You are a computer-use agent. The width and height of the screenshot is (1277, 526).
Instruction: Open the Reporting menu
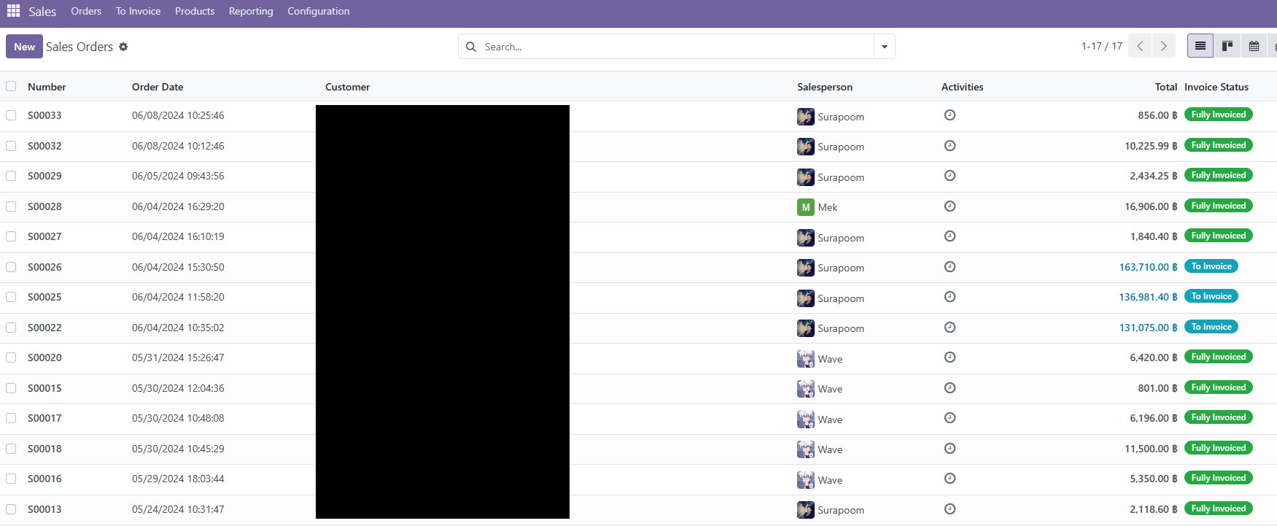pyautogui.click(x=251, y=11)
